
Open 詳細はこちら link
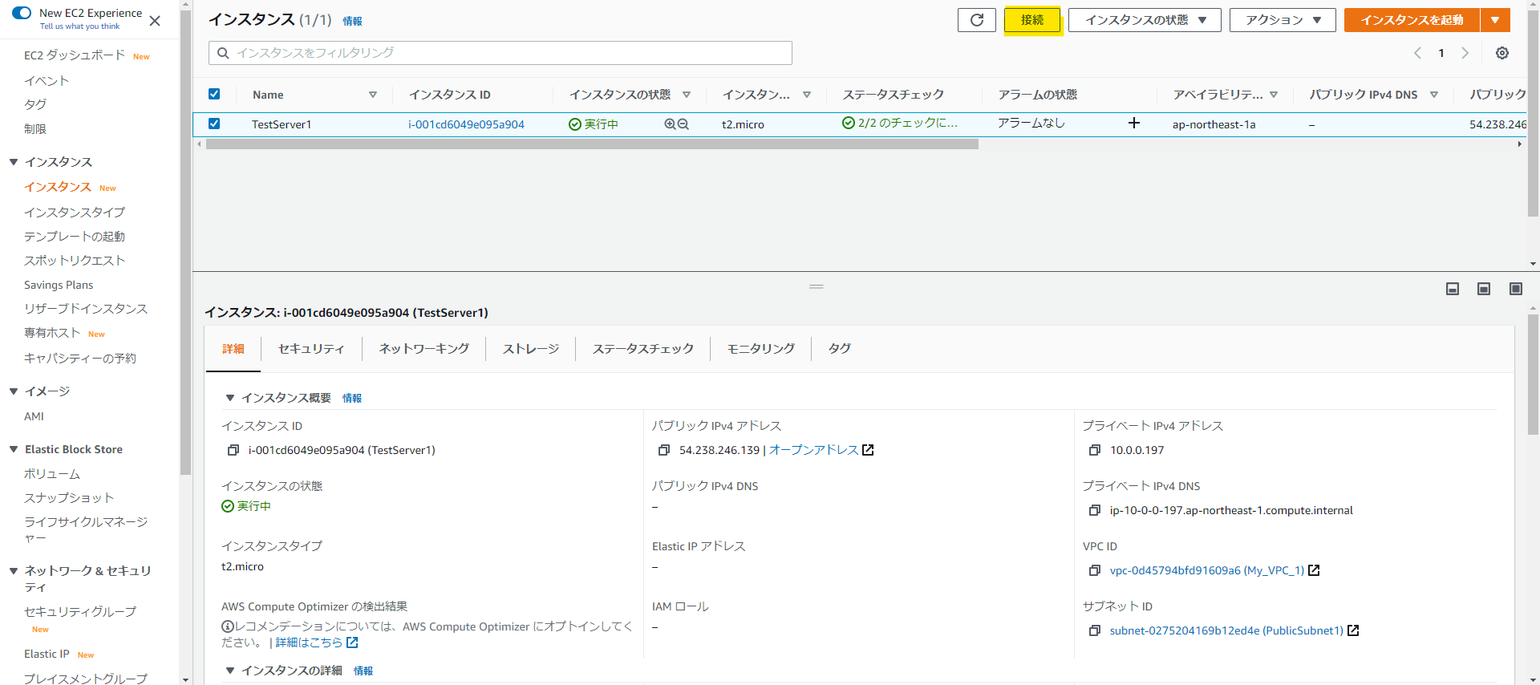pos(309,642)
